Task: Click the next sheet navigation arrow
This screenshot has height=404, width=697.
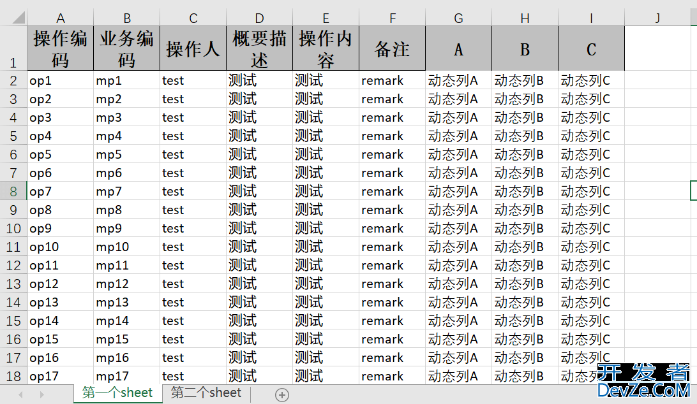Action: click(42, 395)
